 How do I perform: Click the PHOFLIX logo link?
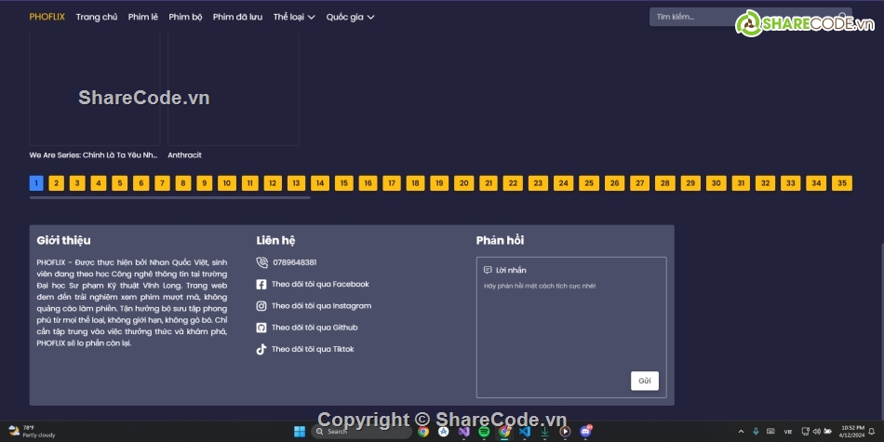[x=47, y=17]
